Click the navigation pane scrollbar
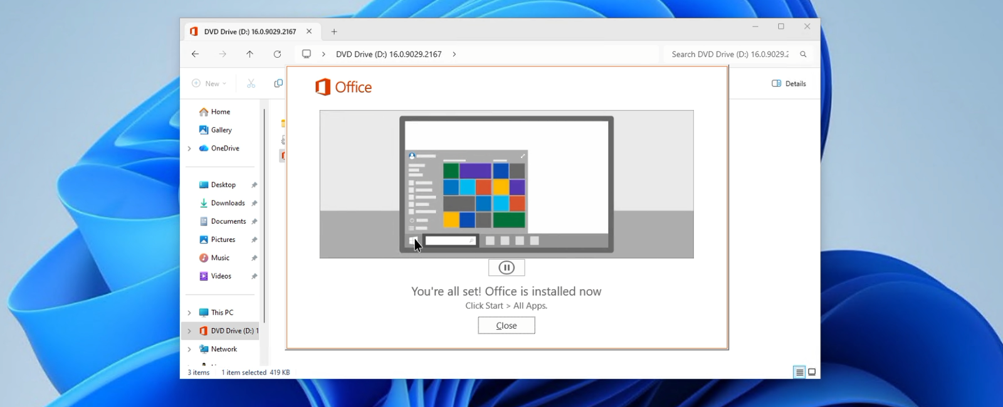This screenshot has height=407, width=1003. [264, 216]
